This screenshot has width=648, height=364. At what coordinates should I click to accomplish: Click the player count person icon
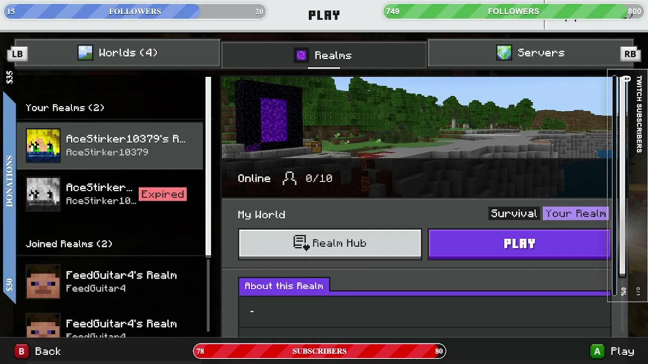point(290,178)
